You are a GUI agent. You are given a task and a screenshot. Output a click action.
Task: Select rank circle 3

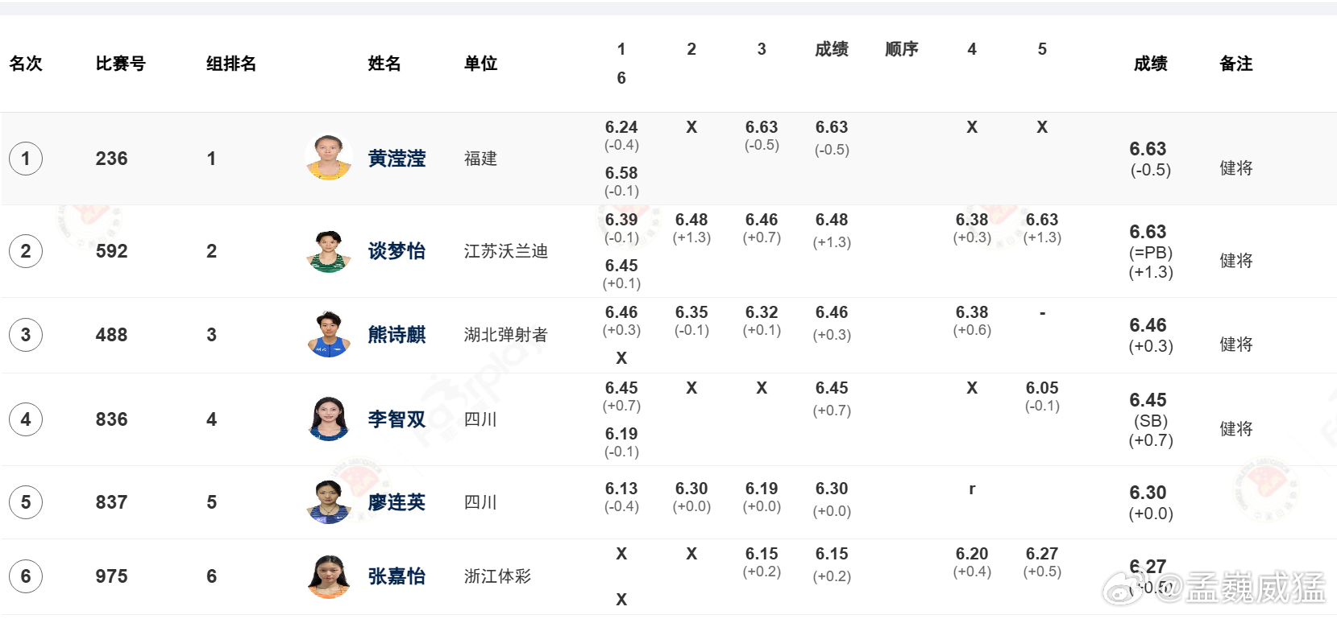26,335
